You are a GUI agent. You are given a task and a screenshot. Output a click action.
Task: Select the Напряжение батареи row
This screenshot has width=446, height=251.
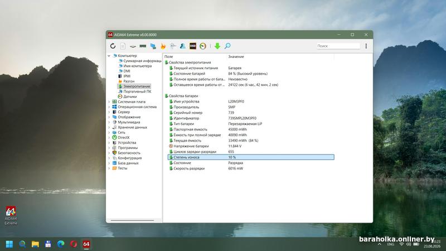251,146
